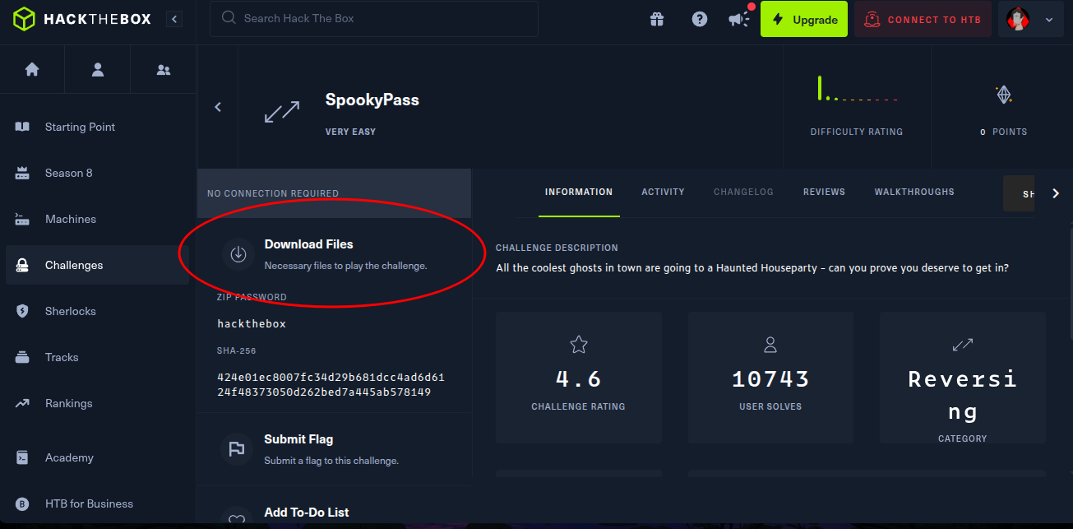Click the user icon above 10743

[x=770, y=344]
